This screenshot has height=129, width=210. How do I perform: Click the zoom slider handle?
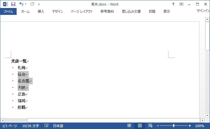pos(174,126)
